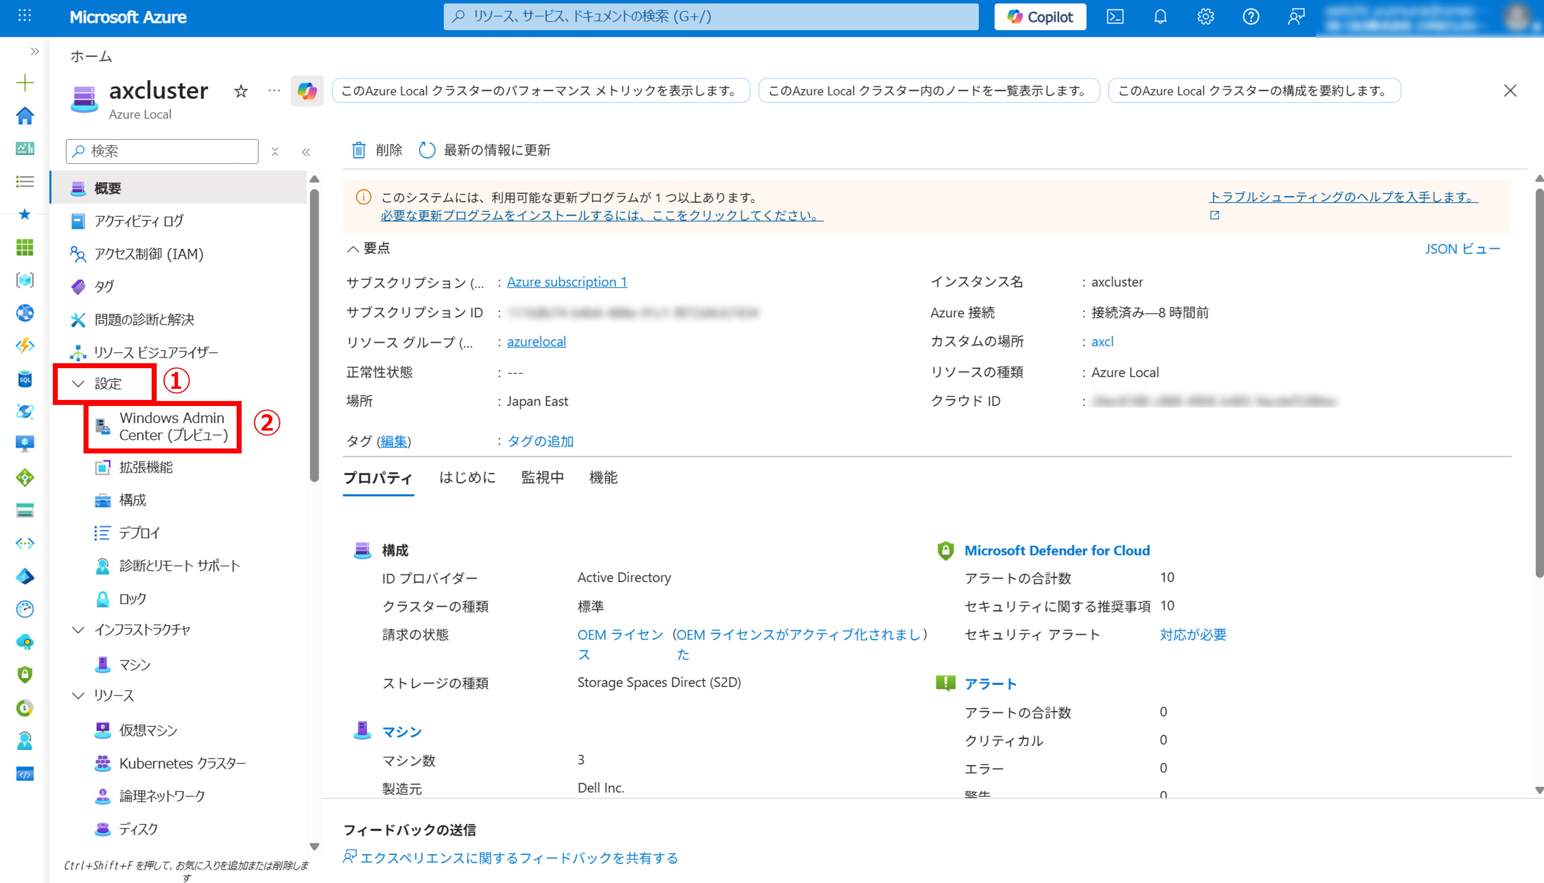
Task: Select 概要 in the resource menu
Action: tap(178, 188)
